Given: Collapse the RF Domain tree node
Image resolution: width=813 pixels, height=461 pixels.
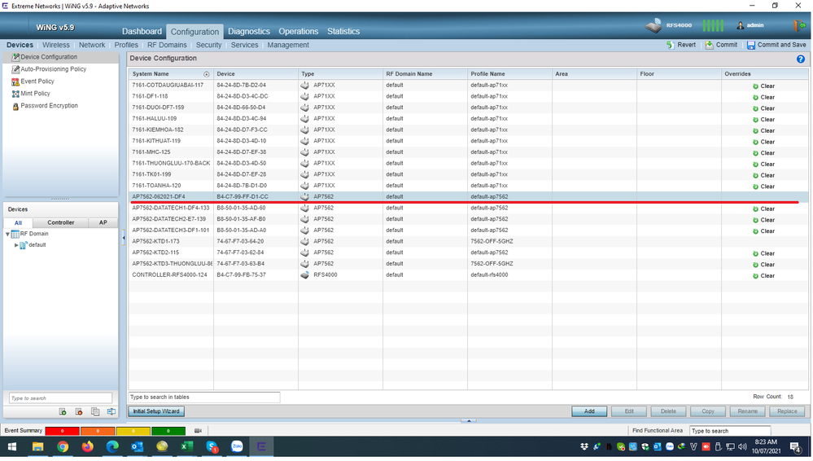Looking at the screenshot, I should point(8,235).
